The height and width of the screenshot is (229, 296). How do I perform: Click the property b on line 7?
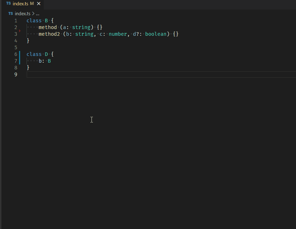[x=40, y=61]
